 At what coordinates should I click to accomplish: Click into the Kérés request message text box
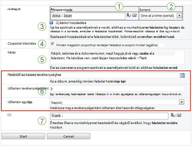click(117, 57)
